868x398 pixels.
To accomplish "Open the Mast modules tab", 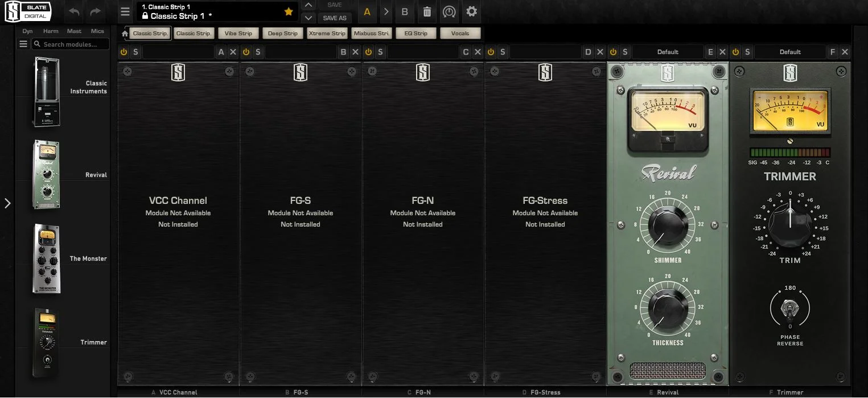I will tap(74, 31).
